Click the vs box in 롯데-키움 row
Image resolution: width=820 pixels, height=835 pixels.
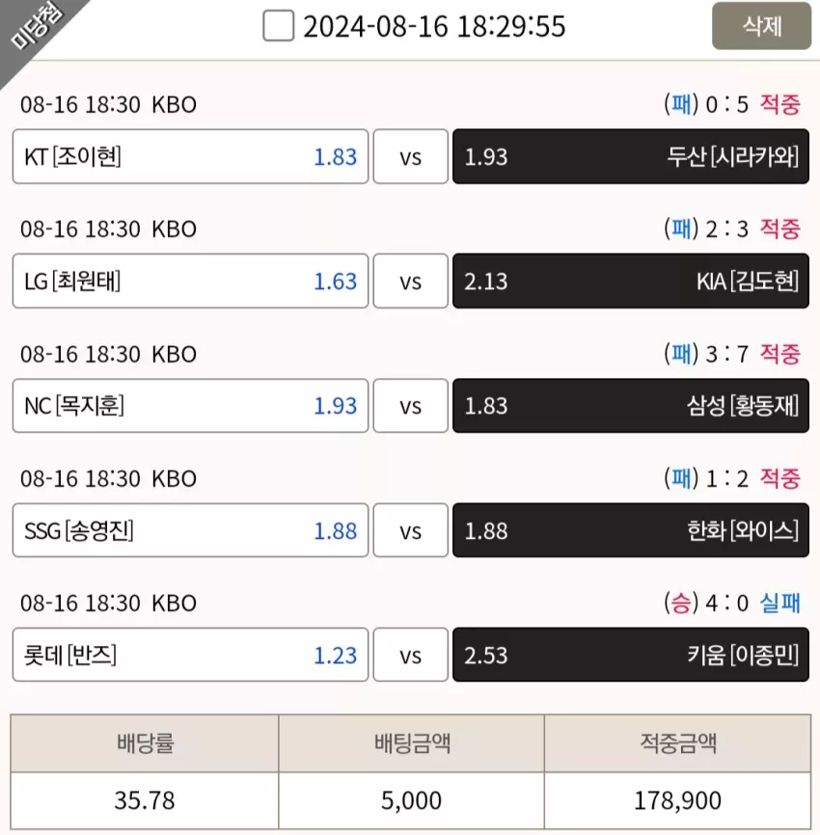(410, 655)
